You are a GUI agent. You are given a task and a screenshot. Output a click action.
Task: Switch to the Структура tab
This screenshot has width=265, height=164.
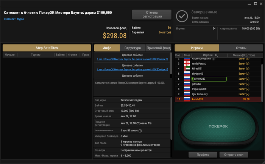click(132, 48)
